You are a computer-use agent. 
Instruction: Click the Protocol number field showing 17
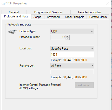pos(58,37)
